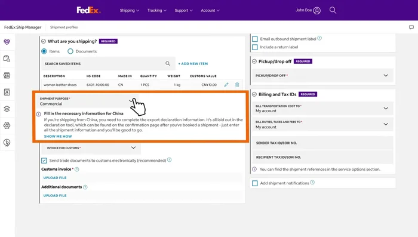Click the women leather shoes description
This screenshot has width=418, height=237.
click(x=60, y=85)
